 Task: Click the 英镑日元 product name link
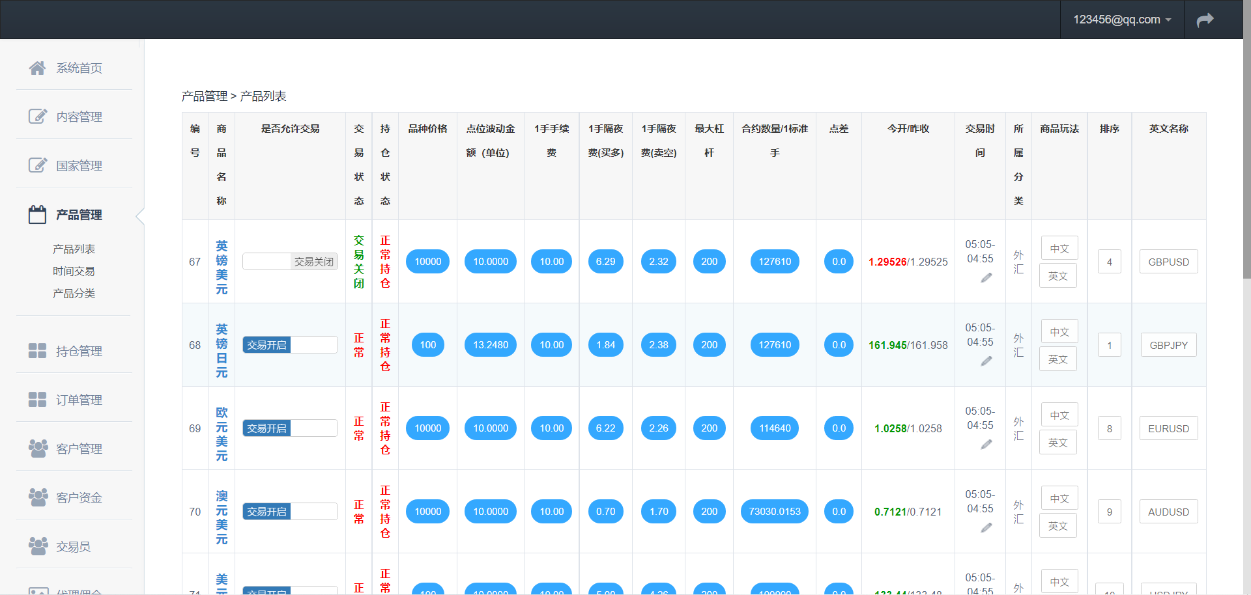[222, 350]
